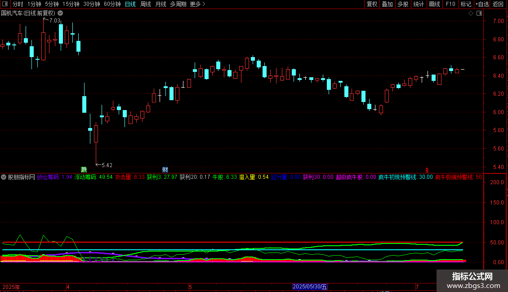
Task: Open chart title dropdown next to 国机汽车
Action: 60,13
